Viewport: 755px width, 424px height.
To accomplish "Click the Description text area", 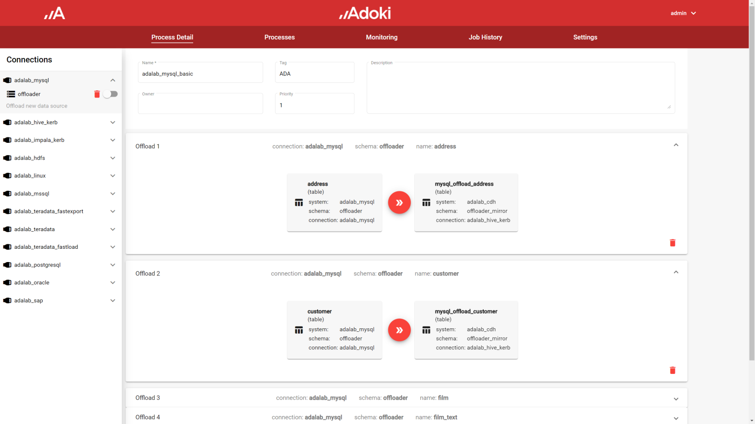I will point(520,88).
